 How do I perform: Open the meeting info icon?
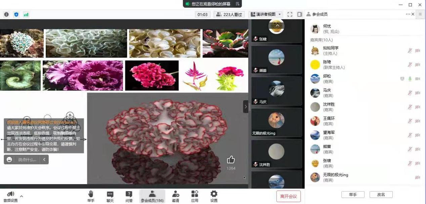6,14
